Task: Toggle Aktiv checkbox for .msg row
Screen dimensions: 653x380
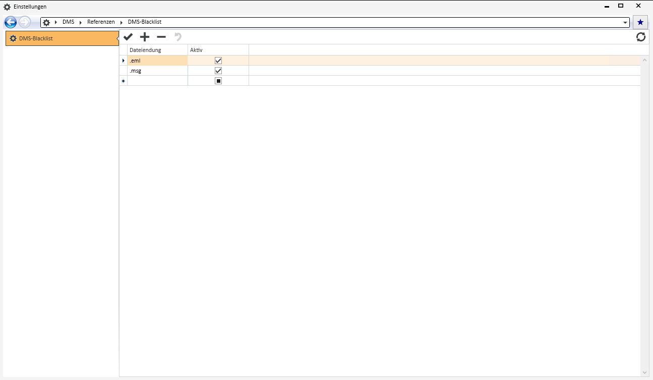Action: tap(218, 71)
